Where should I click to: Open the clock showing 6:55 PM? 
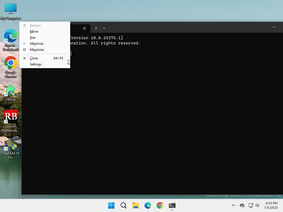271,205
